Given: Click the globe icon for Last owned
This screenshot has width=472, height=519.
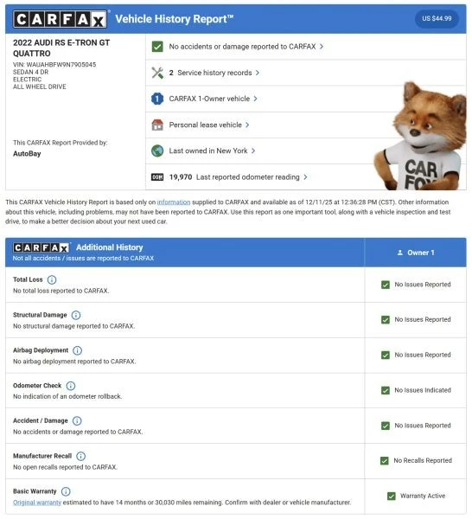Looking at the screenshot, I should [x=157, y=151].
